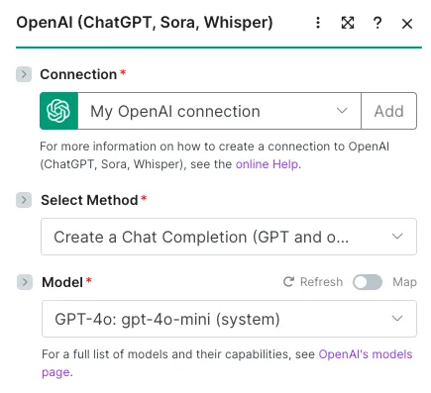
Task: Click the connection dropdown arrow
Action: point(342,110)
